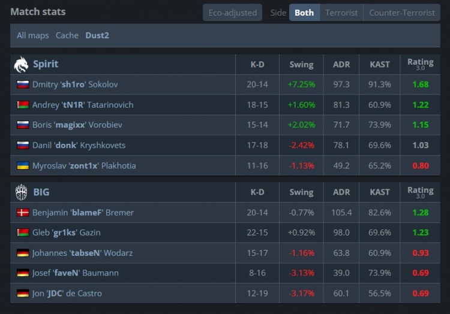Click gr1ks's +0.92% swing value
The image size is (450, 314).
[301, 233]
